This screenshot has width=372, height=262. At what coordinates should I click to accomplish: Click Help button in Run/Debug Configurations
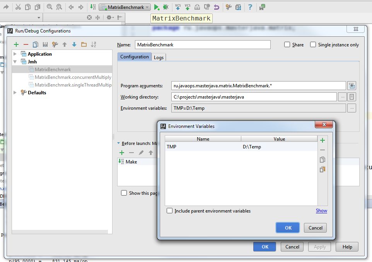click(x=347, y=247)
